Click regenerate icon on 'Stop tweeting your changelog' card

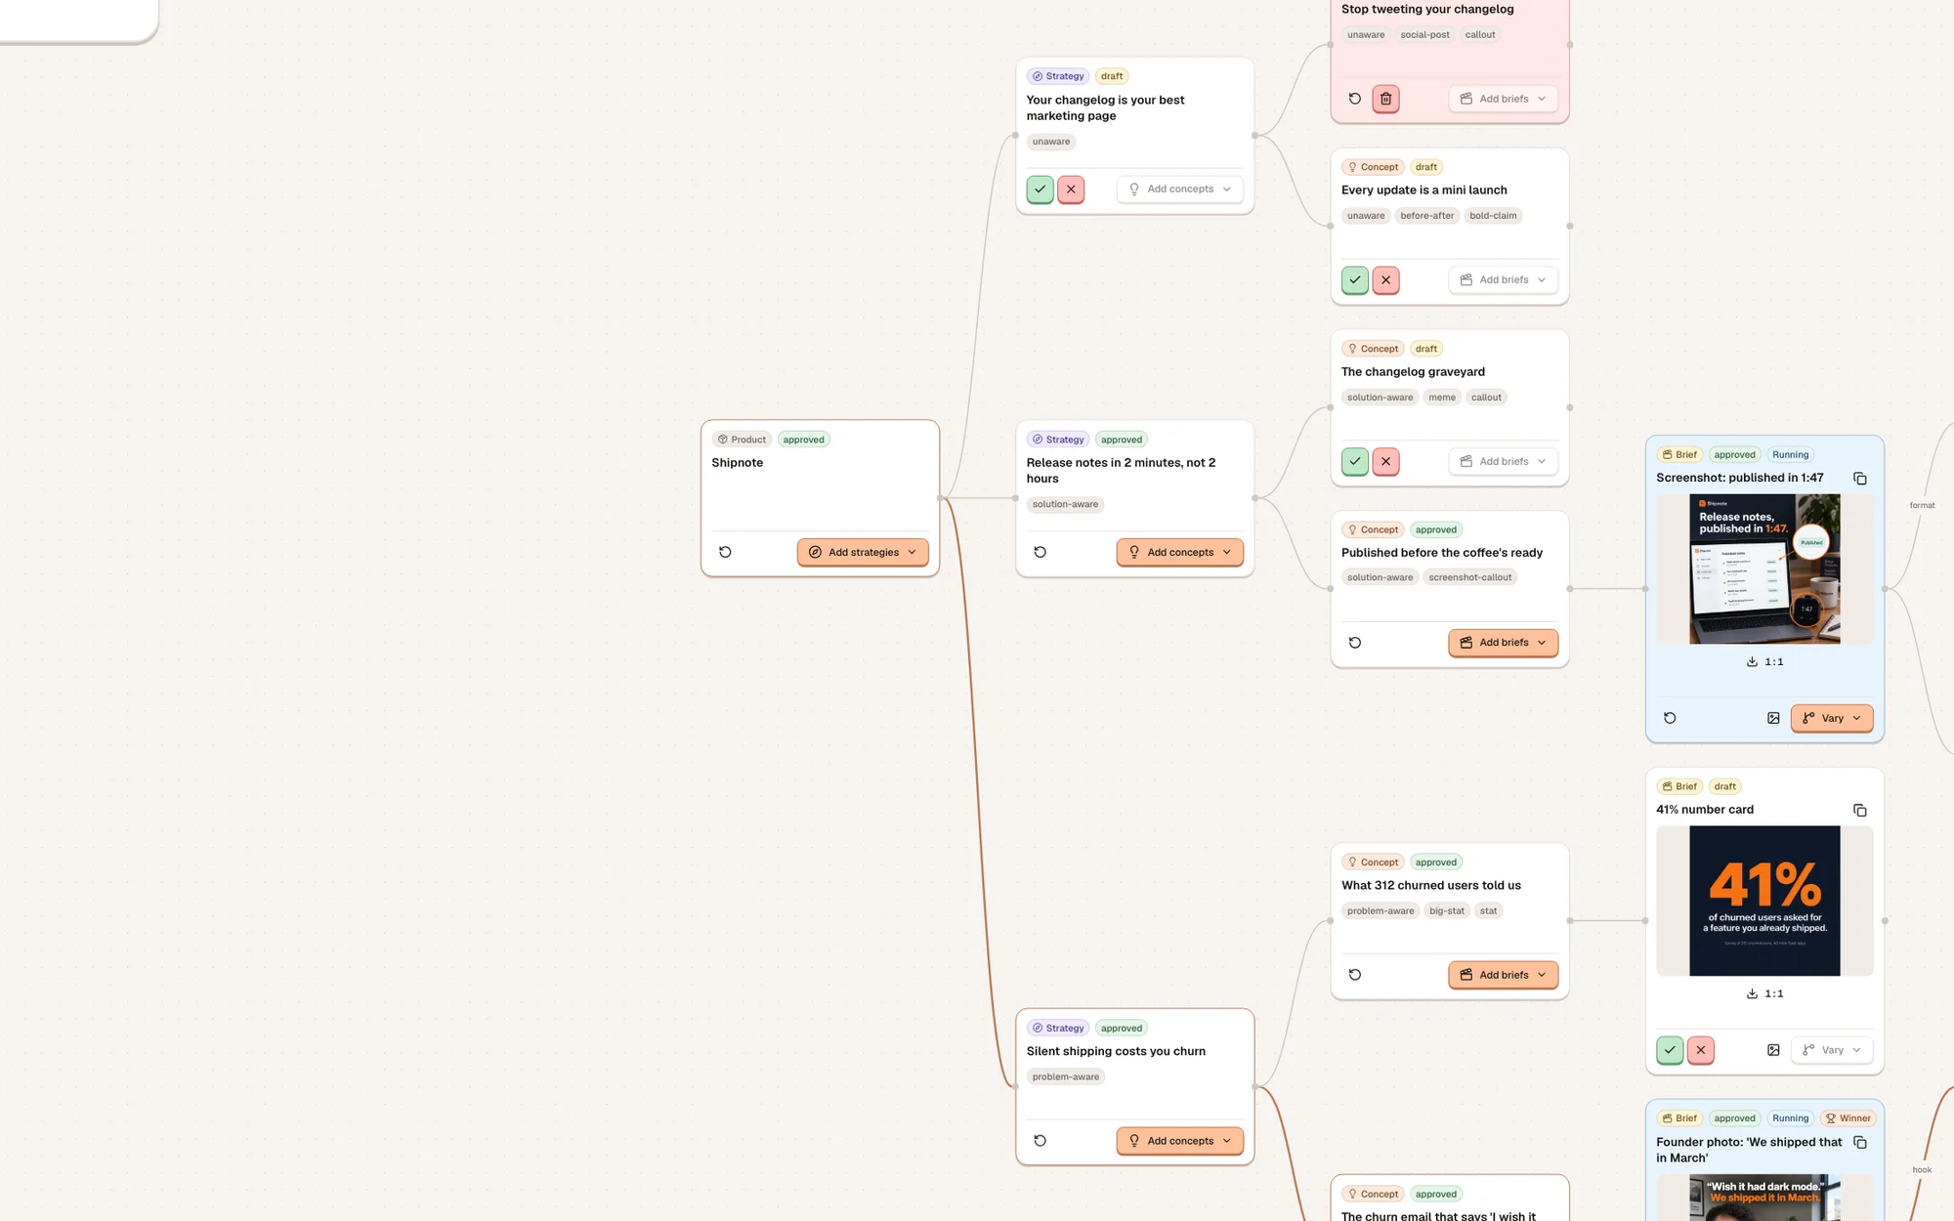[1354, 99]
